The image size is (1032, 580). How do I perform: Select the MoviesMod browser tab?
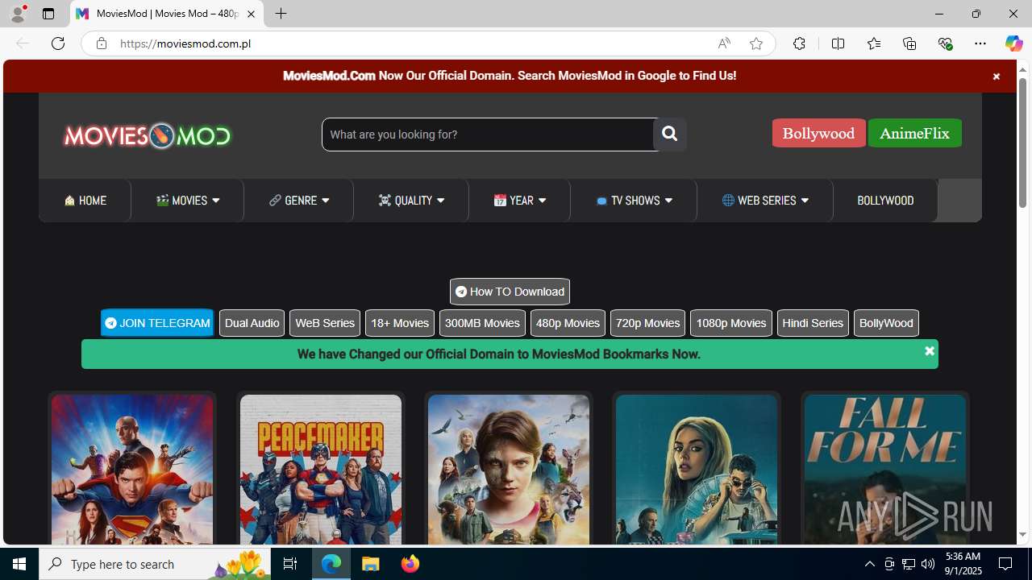coord(167,14)
